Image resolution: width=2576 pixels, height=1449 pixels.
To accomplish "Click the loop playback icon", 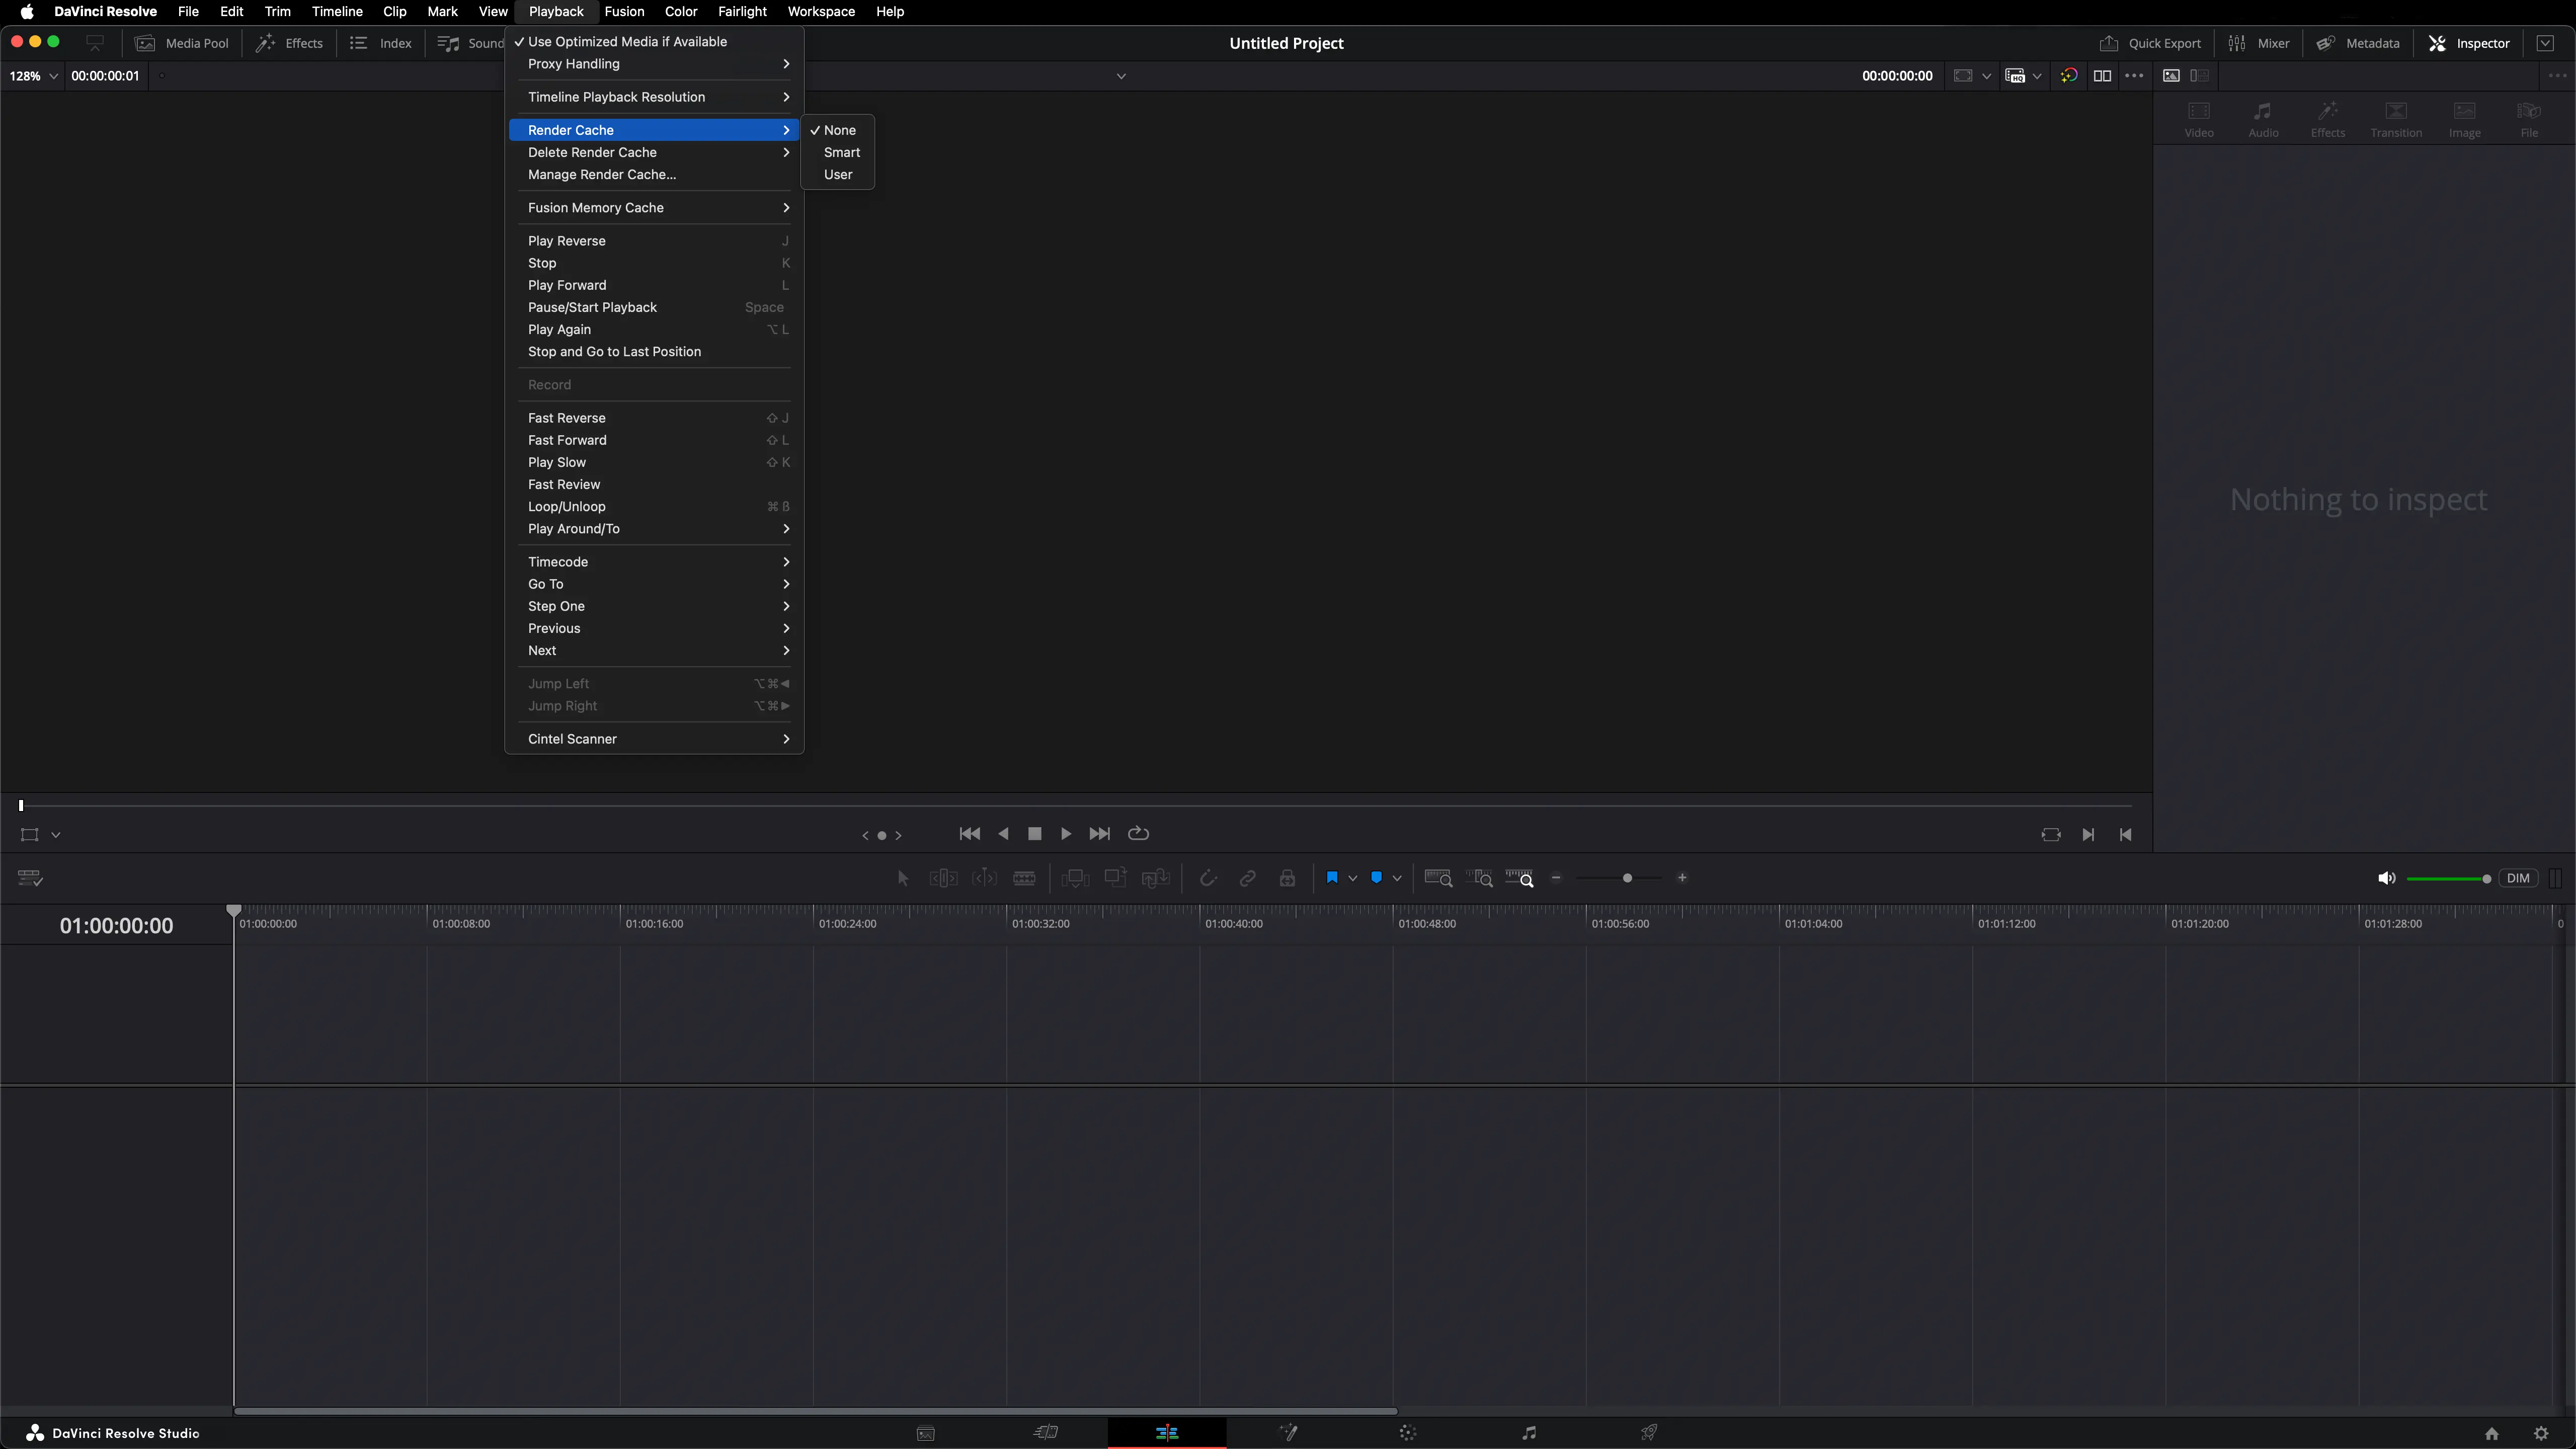I will [1138, 833].
